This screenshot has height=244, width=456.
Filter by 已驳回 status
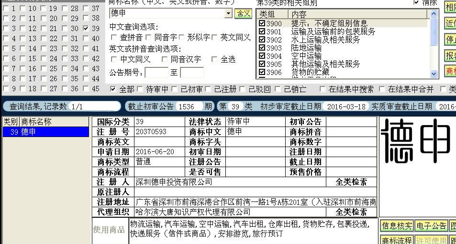point(242,89)
